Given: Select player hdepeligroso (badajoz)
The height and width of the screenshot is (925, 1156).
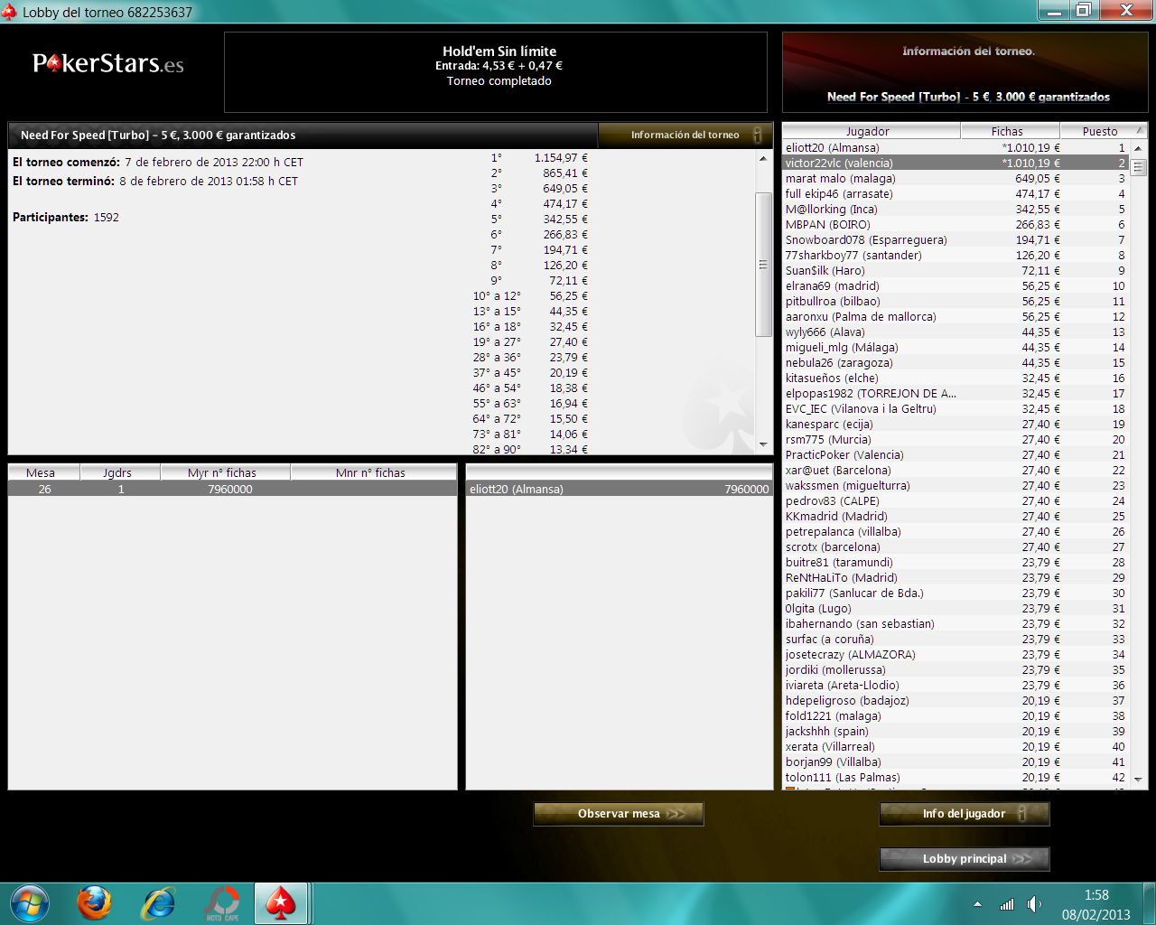Looking at the screenshot, I should pos(956,701).
